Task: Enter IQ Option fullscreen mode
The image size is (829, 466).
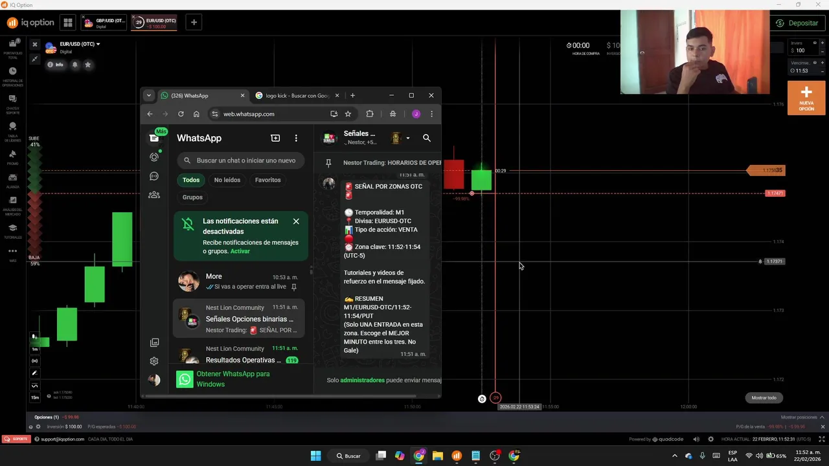Action: (822, 439)
